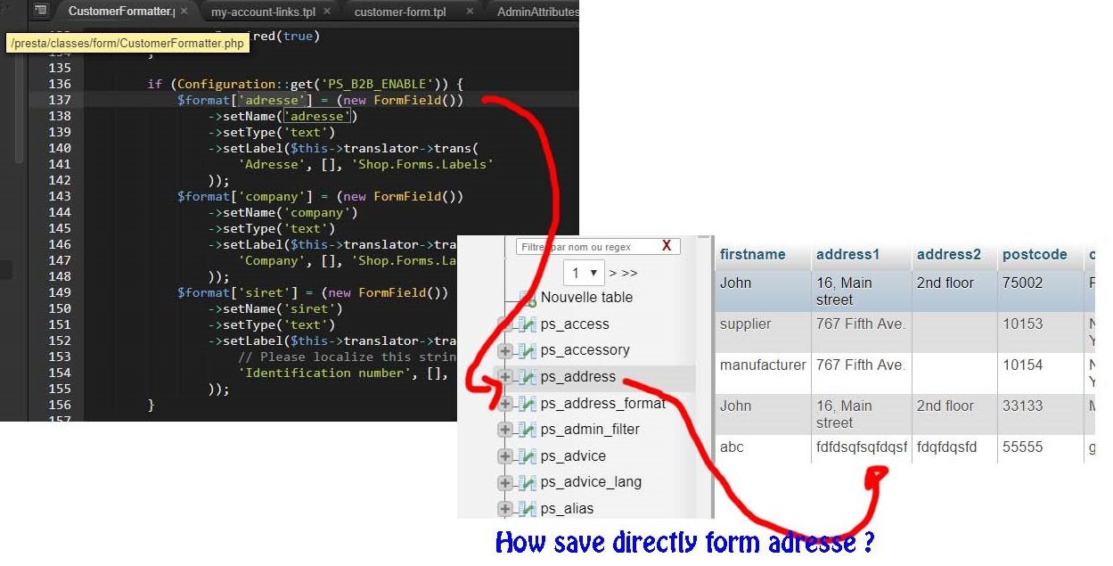1113x566 pixels.
Task: Expand the ps_admin_filter table node
Action: (x=505, y=430)
